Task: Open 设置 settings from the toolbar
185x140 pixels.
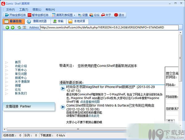Action: coord(83,15)
